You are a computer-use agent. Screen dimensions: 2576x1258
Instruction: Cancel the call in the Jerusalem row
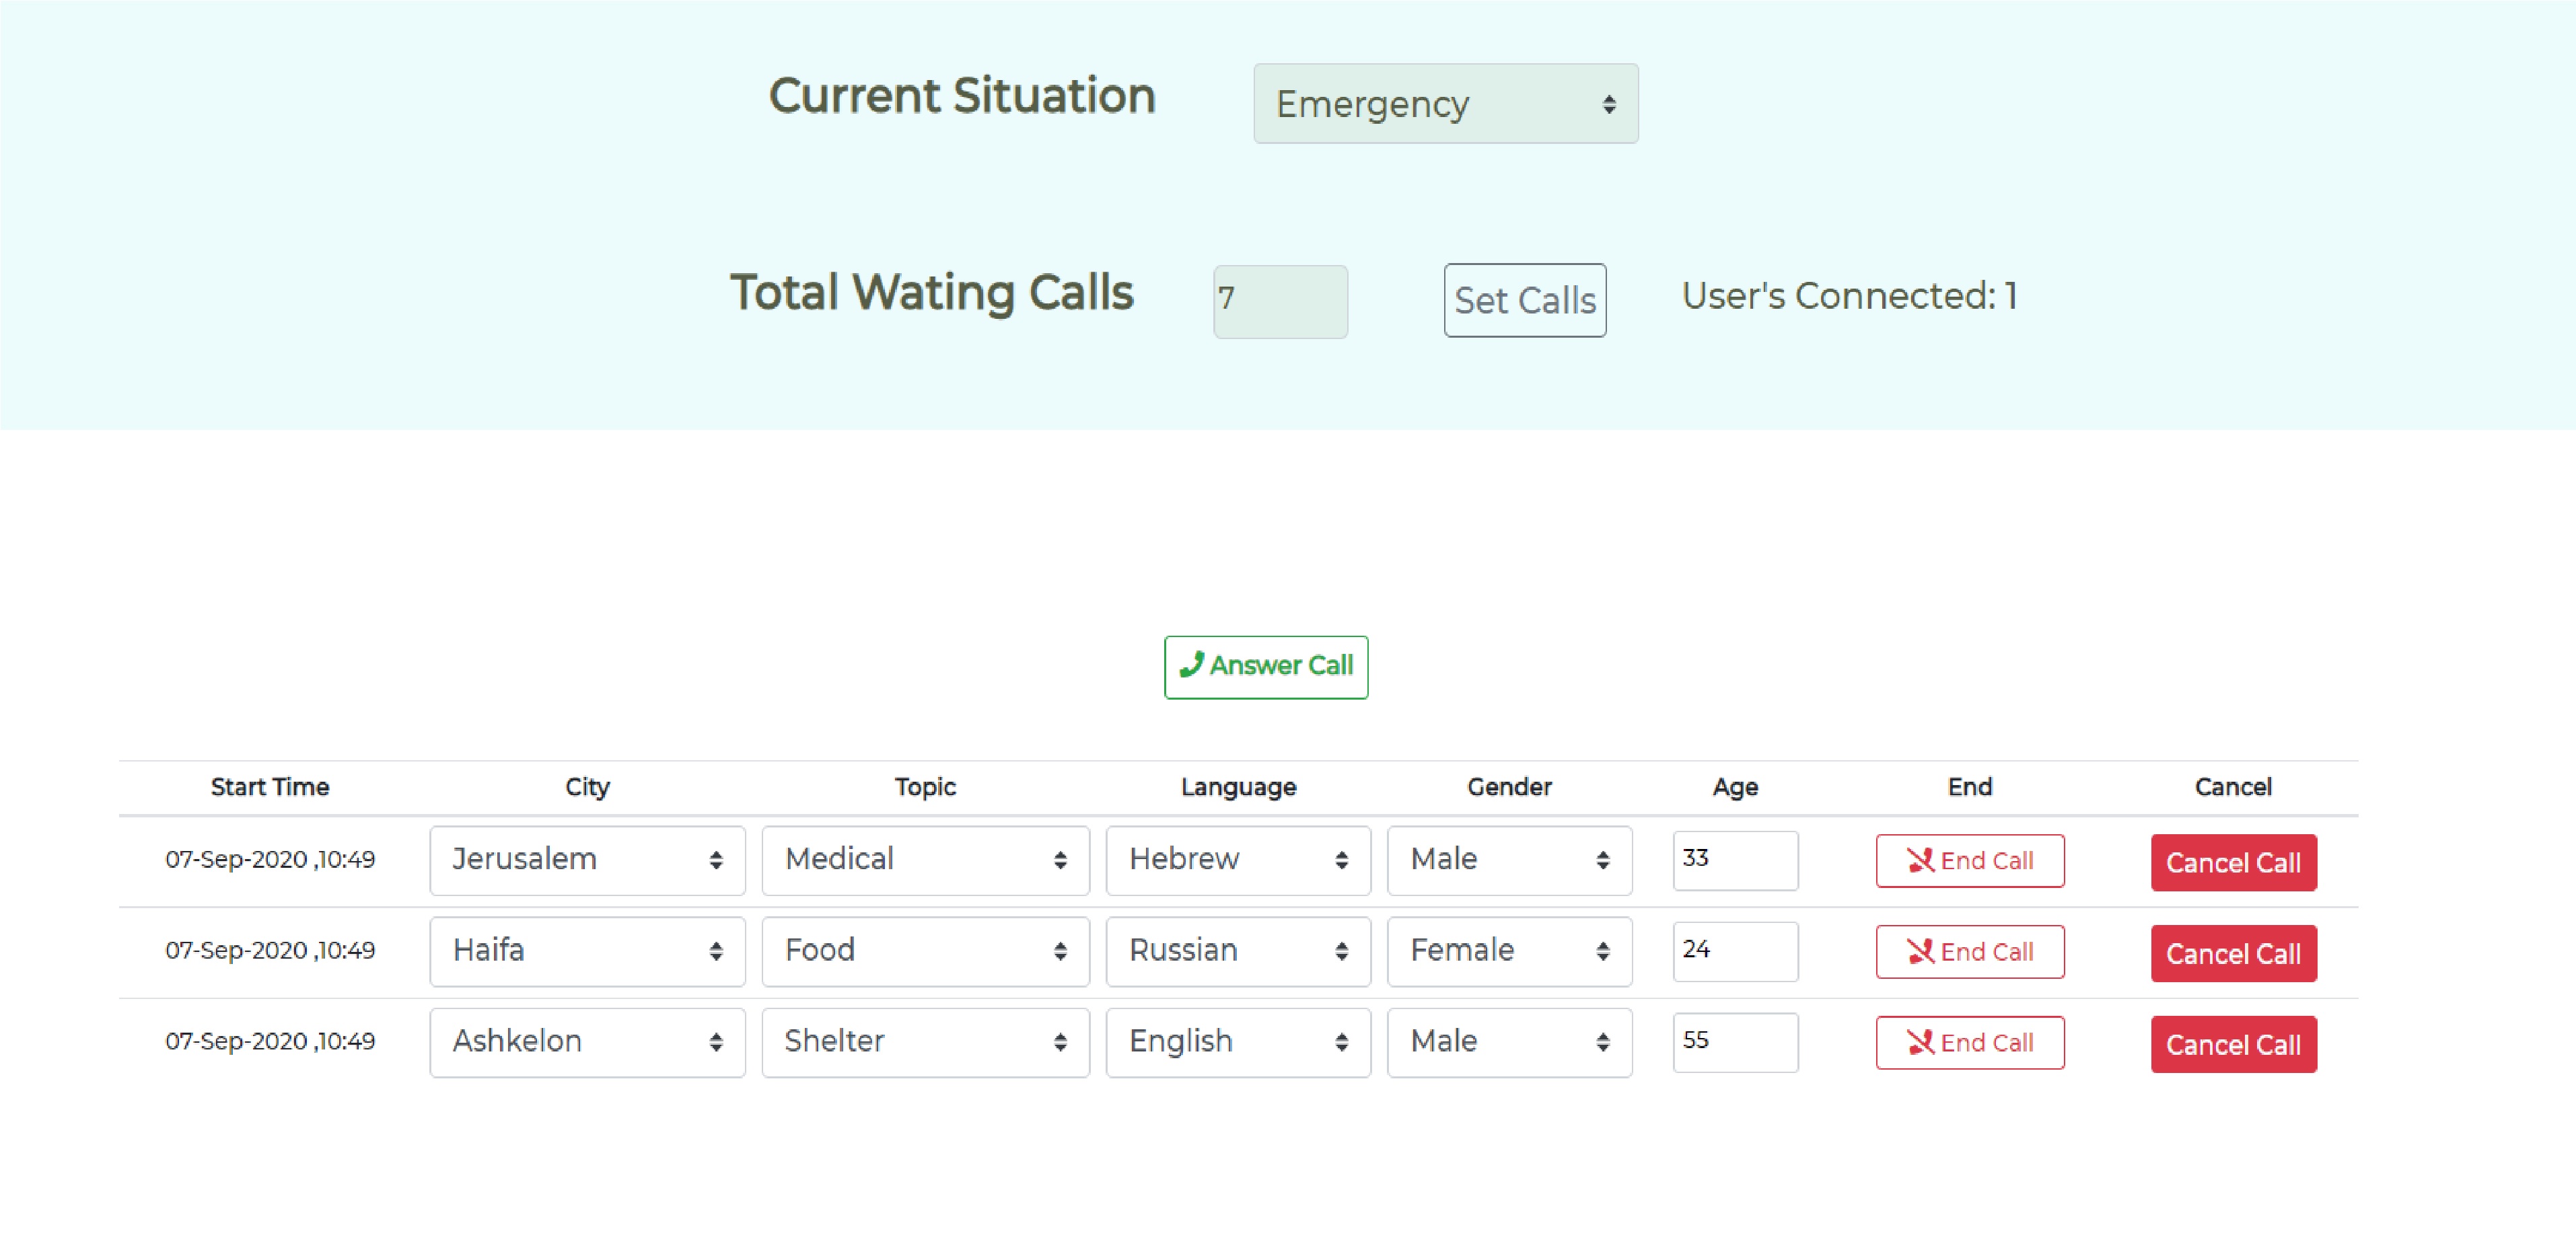click(x=2233, y=863)
